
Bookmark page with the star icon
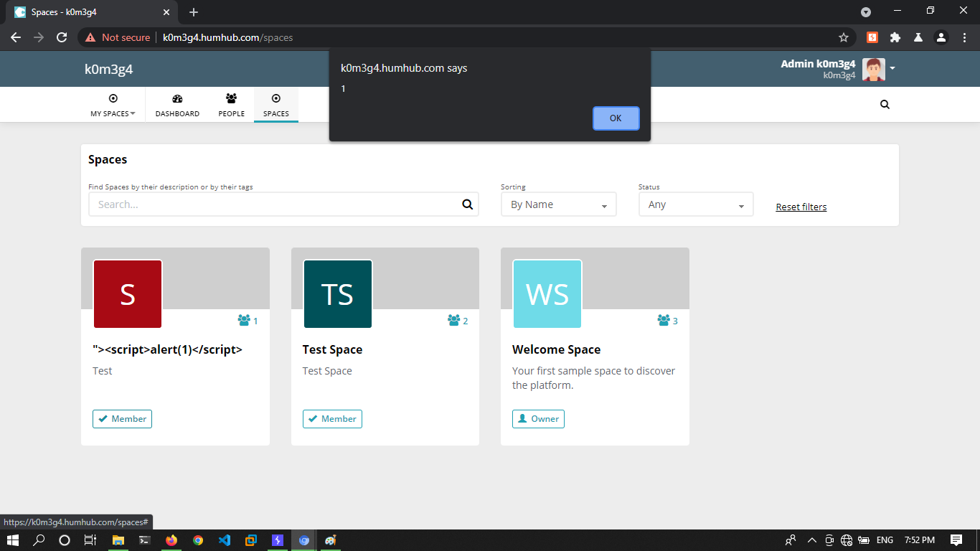(x=844, y=37)
